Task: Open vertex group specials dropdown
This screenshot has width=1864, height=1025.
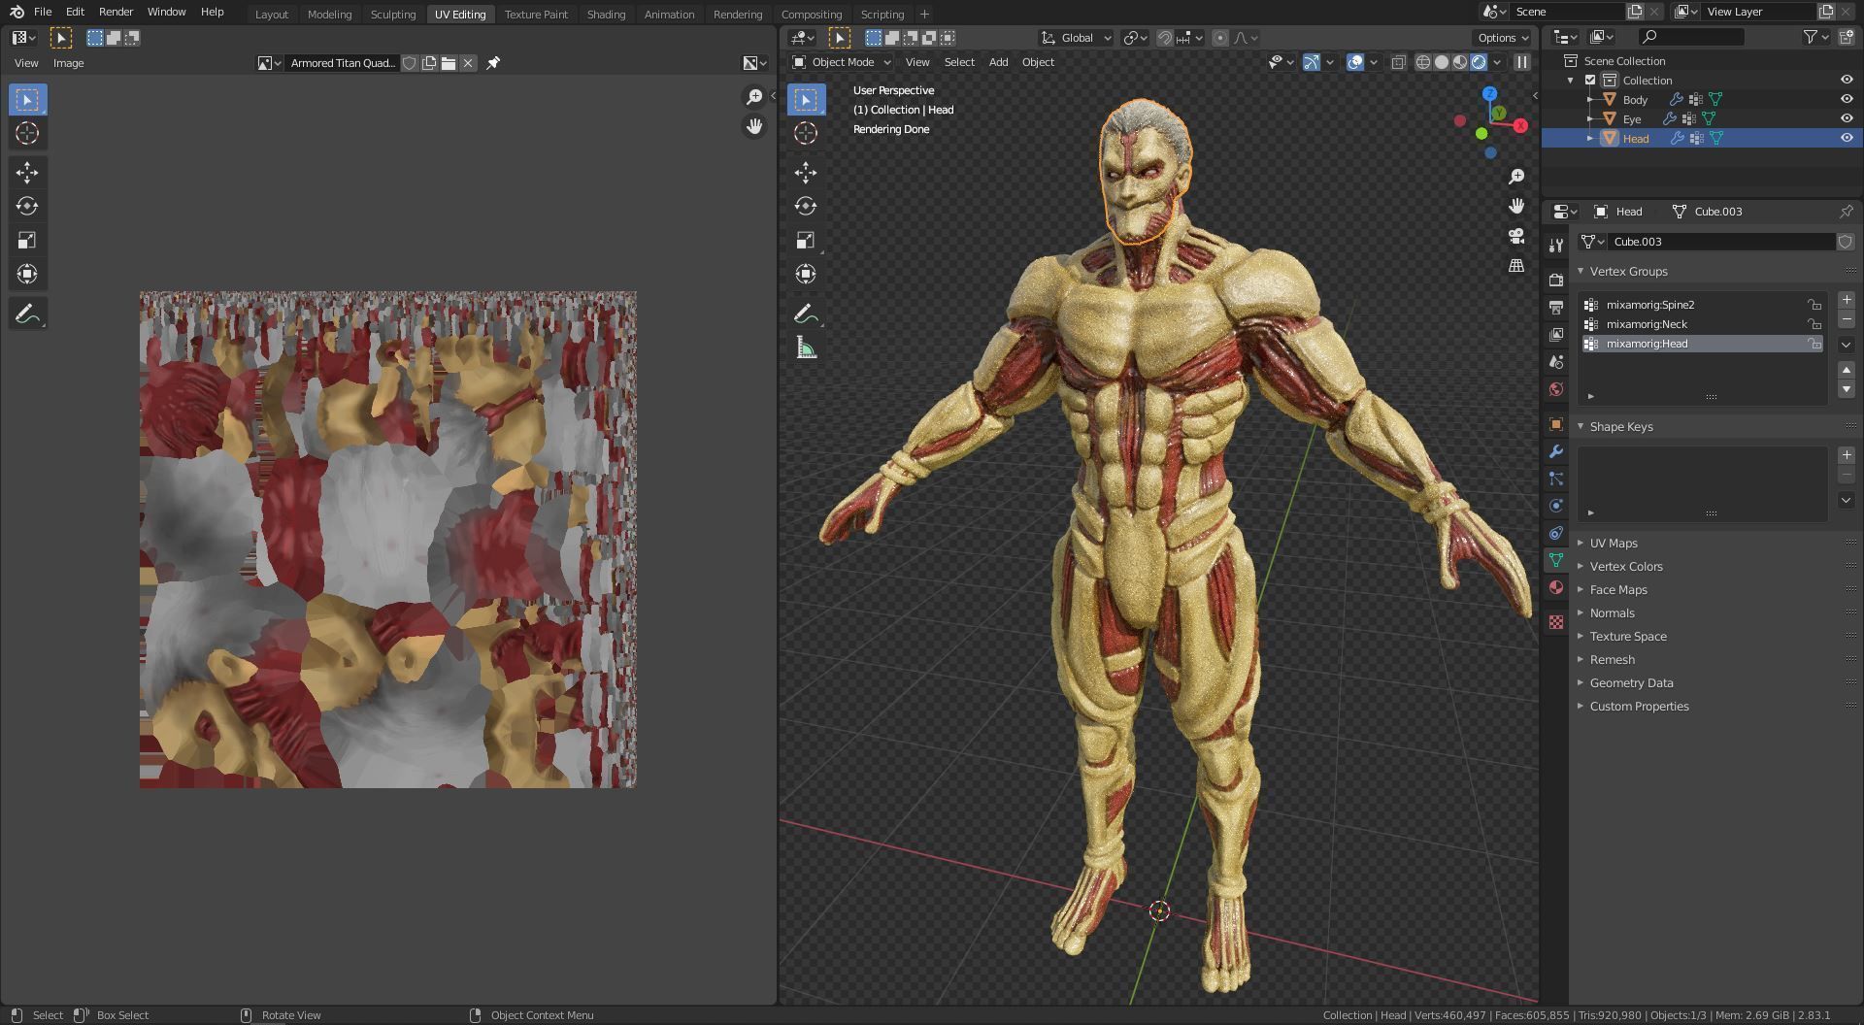Action: click(1847, 345)
